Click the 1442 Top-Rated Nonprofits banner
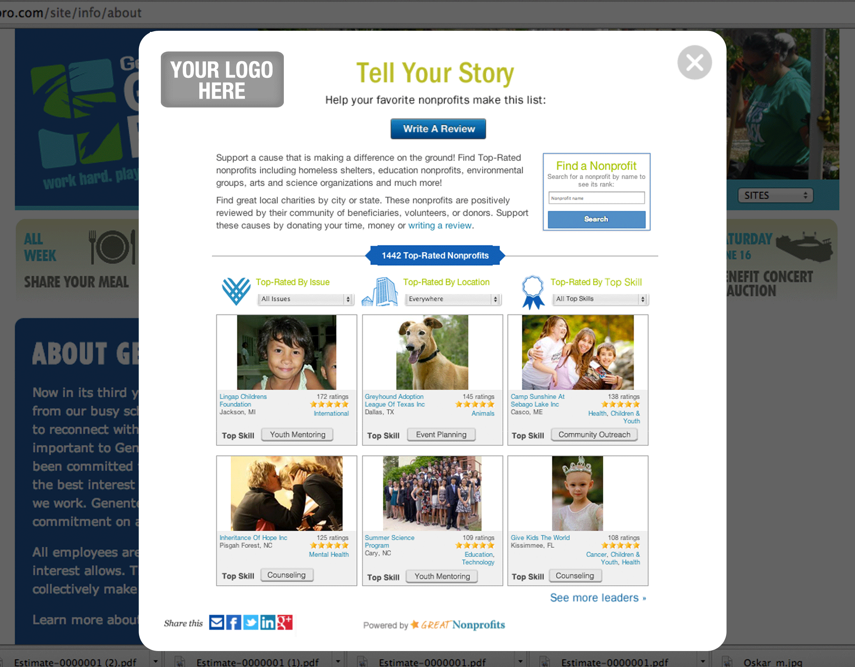 coord(435,255)
